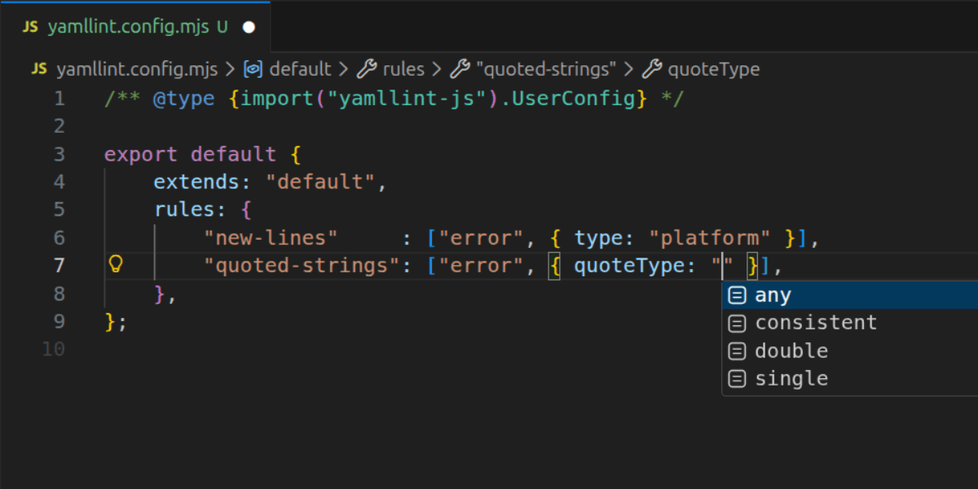This screenshot has height=489, width=978.
Task: Click the symbol icon beside default breadcrumb
Action: [253, 68]
